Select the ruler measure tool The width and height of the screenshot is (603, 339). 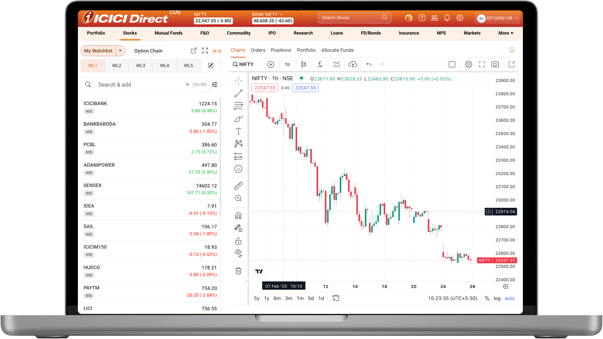point(238,186)
